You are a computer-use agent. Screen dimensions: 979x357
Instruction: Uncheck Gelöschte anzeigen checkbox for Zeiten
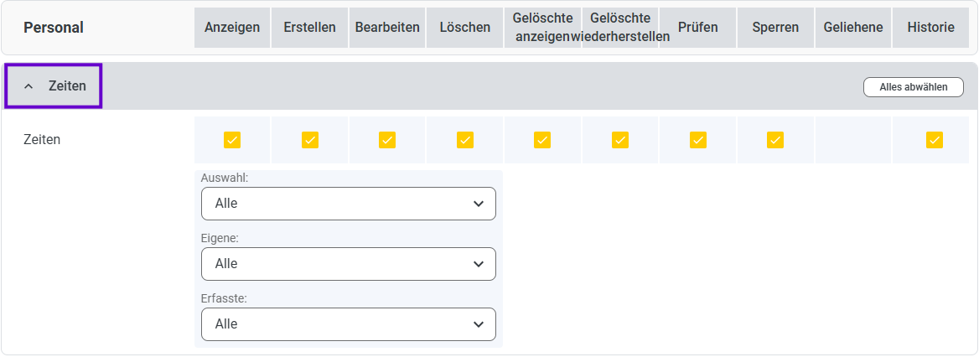[542, 140]
